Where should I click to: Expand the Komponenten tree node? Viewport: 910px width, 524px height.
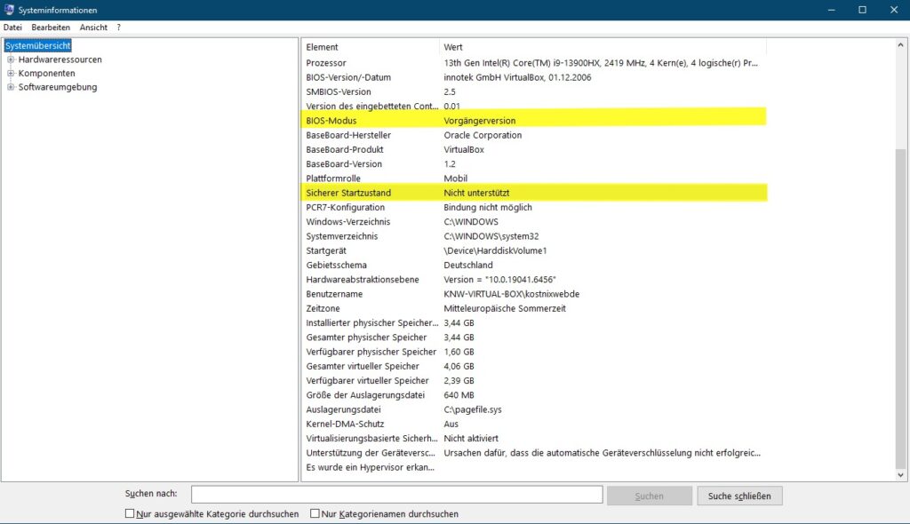click(11, 73)
